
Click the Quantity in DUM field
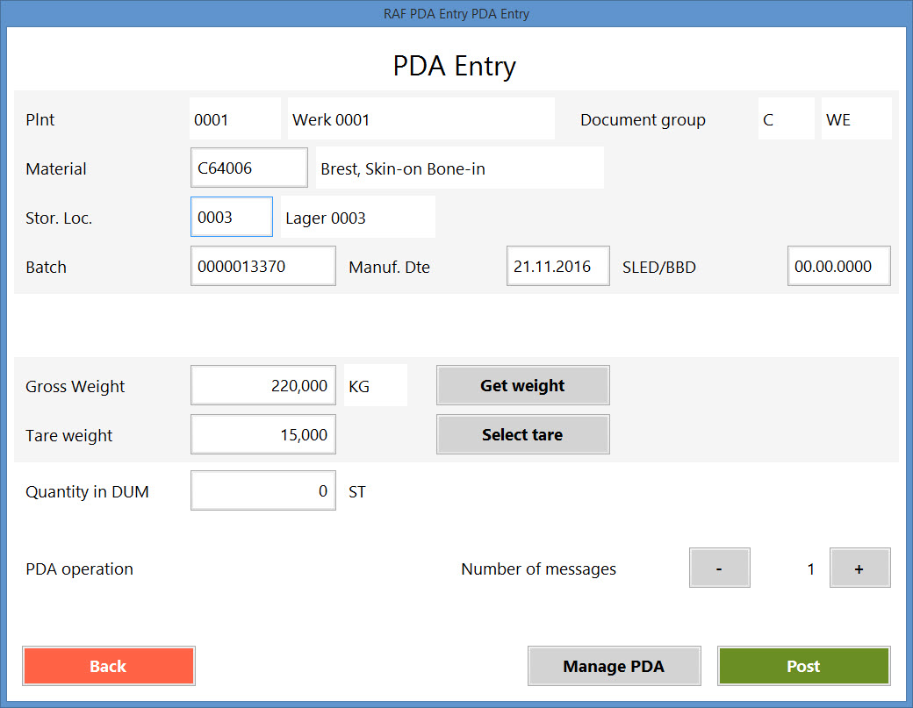(x=262, y=490)
